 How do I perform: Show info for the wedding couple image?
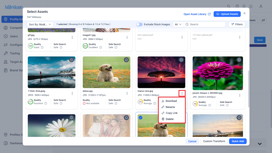(x=126, y=118)
